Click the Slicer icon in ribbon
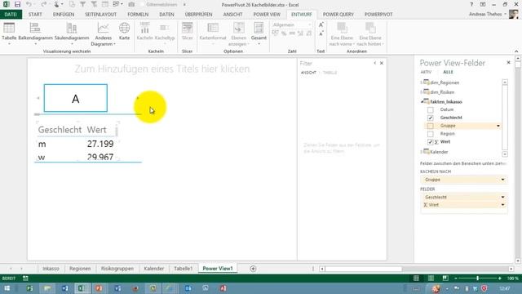 [188, 29]
